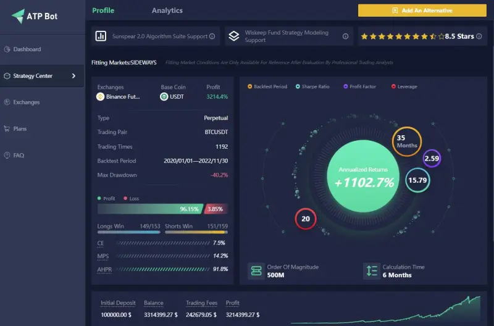The image size is (494, 326).
Task: Toggle the Backtest Period legend item
Action: [x=267, y=87]
